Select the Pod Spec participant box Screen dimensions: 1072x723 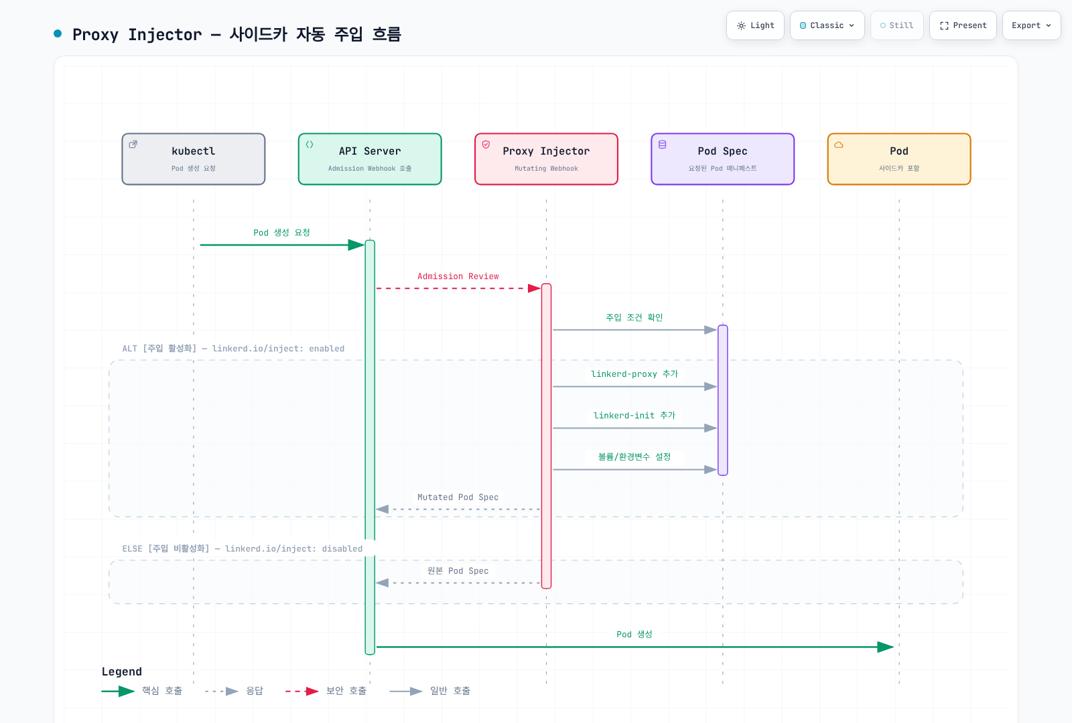722,159
